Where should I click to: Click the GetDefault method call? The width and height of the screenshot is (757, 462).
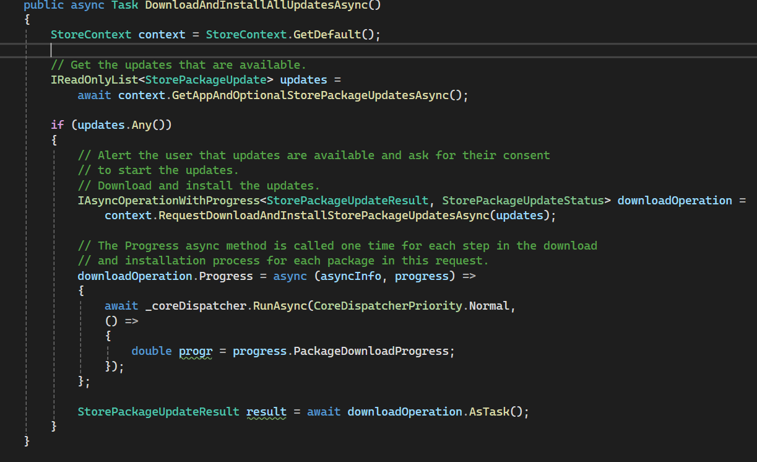click(x=327, y=34)
